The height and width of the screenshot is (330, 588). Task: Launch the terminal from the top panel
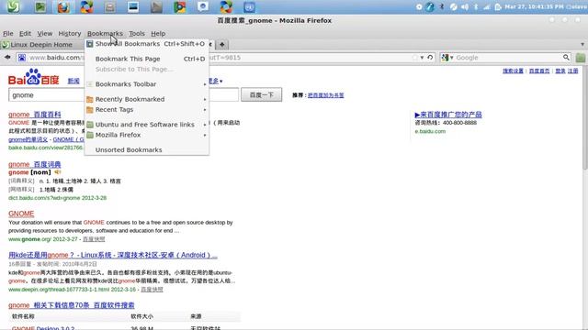pos(40,6)
